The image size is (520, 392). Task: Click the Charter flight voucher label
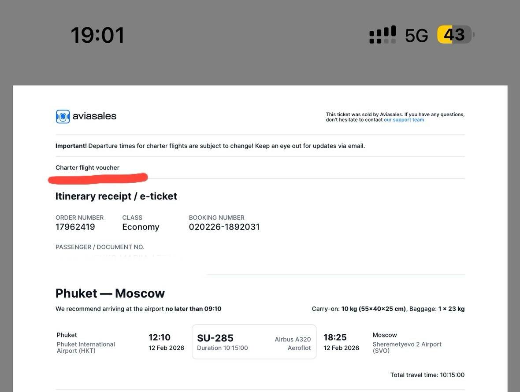(87, 167)
